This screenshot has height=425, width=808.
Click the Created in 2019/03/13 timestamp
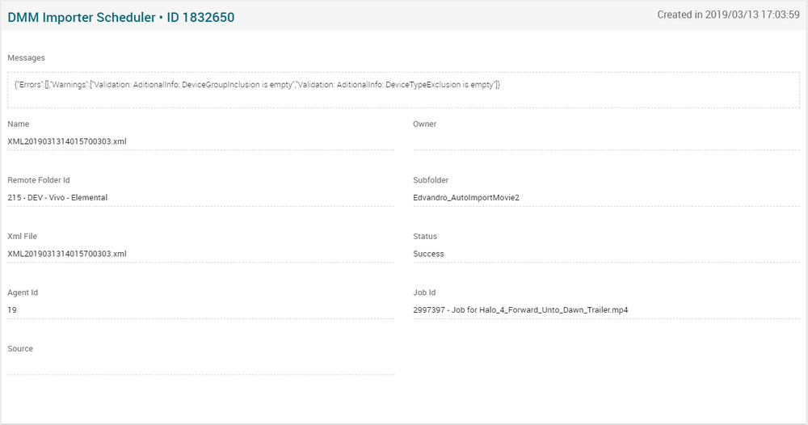728,15
